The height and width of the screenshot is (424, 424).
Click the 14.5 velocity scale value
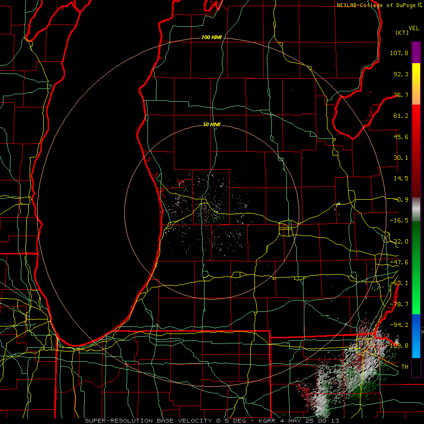click(x=401, y=179)
